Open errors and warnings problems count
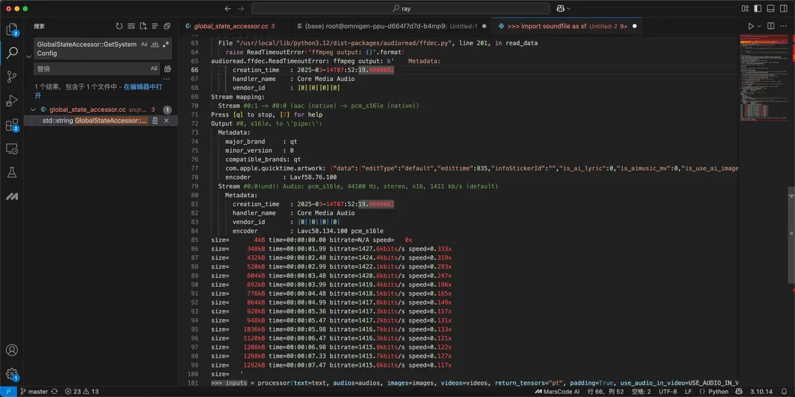795x397 pixels. coord(82,391)
